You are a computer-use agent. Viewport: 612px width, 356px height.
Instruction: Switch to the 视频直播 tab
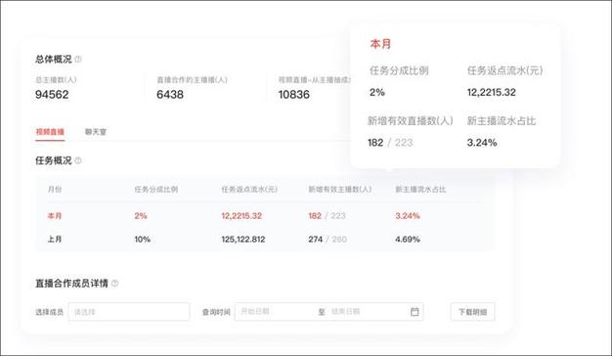coord(50,132)
